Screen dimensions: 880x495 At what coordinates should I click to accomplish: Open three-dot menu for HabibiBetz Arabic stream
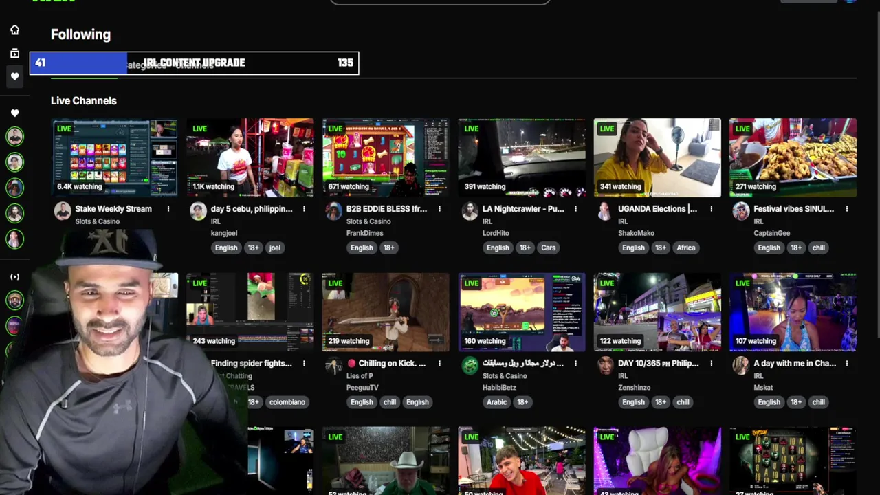(575, 364)
